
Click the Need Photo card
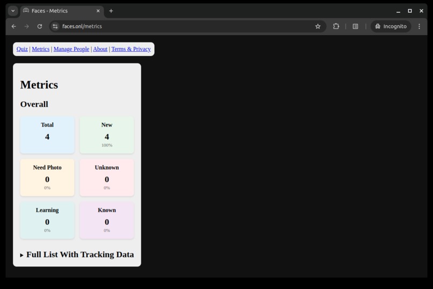coord(47,178)
